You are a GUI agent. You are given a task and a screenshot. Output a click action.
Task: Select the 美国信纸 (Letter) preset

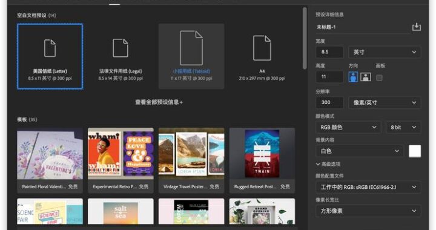pos(50,56)
